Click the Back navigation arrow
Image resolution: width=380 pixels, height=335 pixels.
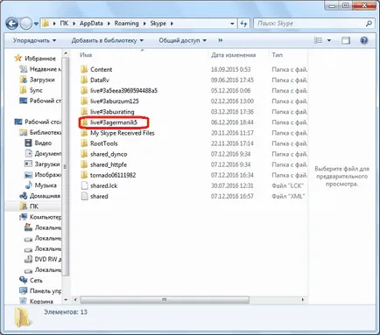[11, 24]
